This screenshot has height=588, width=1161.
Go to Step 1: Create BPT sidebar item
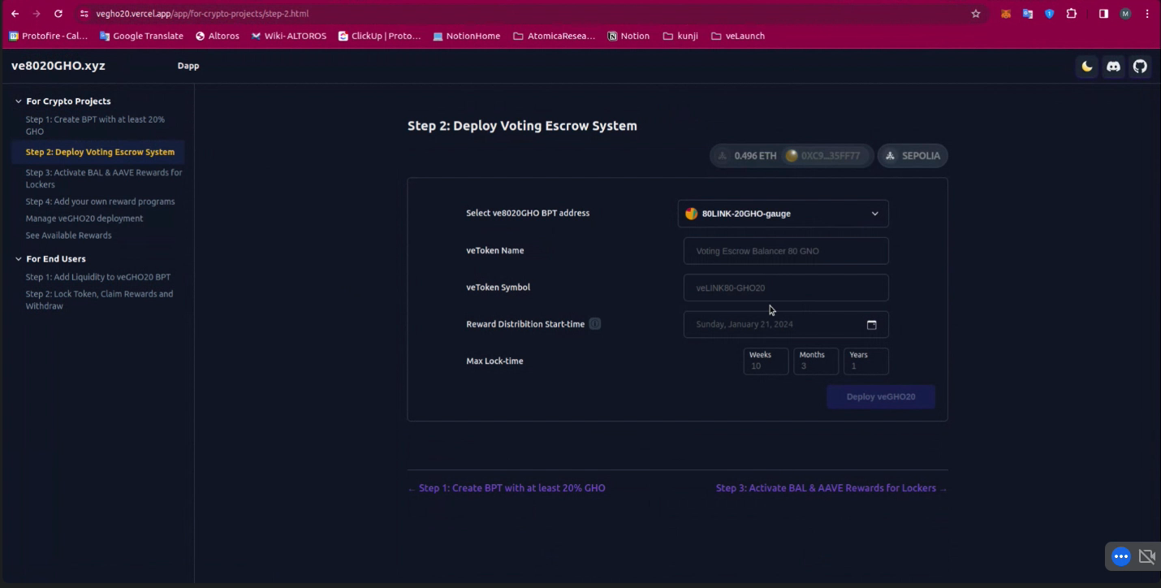pos(95,125)
